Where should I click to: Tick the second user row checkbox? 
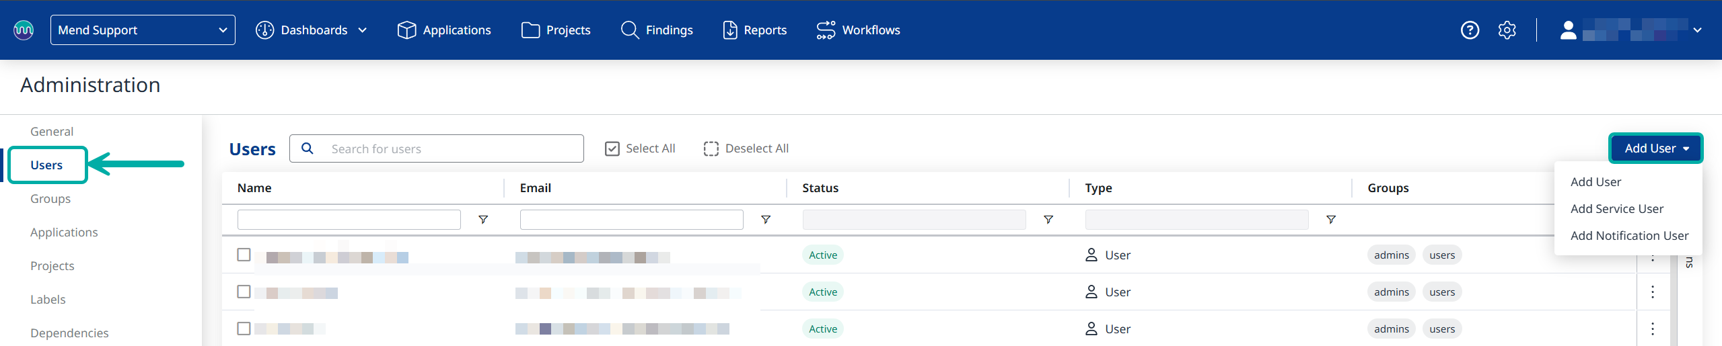coord(244,292)
